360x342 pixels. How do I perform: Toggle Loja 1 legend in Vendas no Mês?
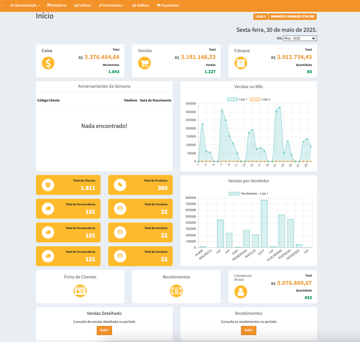237,99
